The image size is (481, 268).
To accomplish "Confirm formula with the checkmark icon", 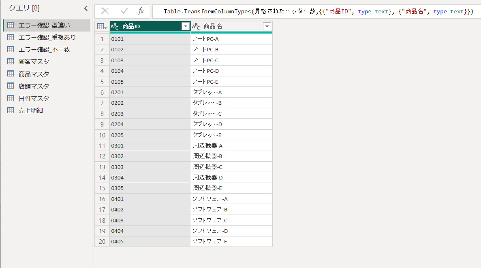I will click(124, 11).
